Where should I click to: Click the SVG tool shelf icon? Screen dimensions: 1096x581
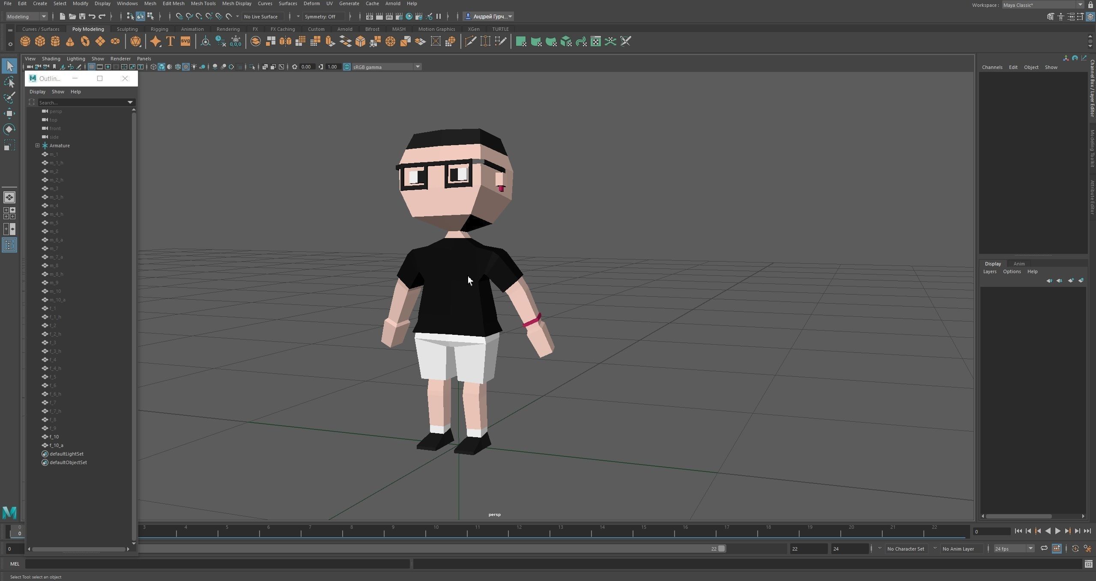[x=185, y=42]
